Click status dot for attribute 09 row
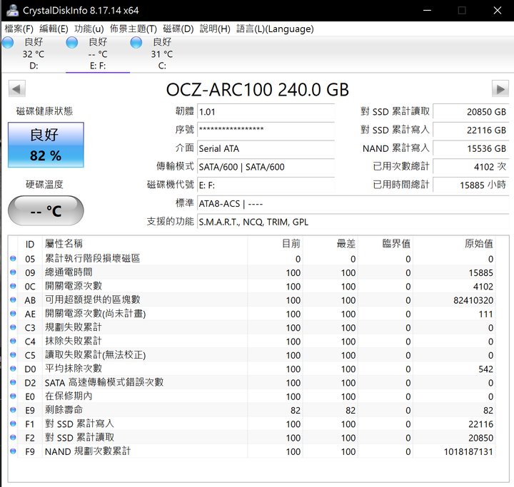The width and height of the screenshot is (514, 487). point(13,272)
